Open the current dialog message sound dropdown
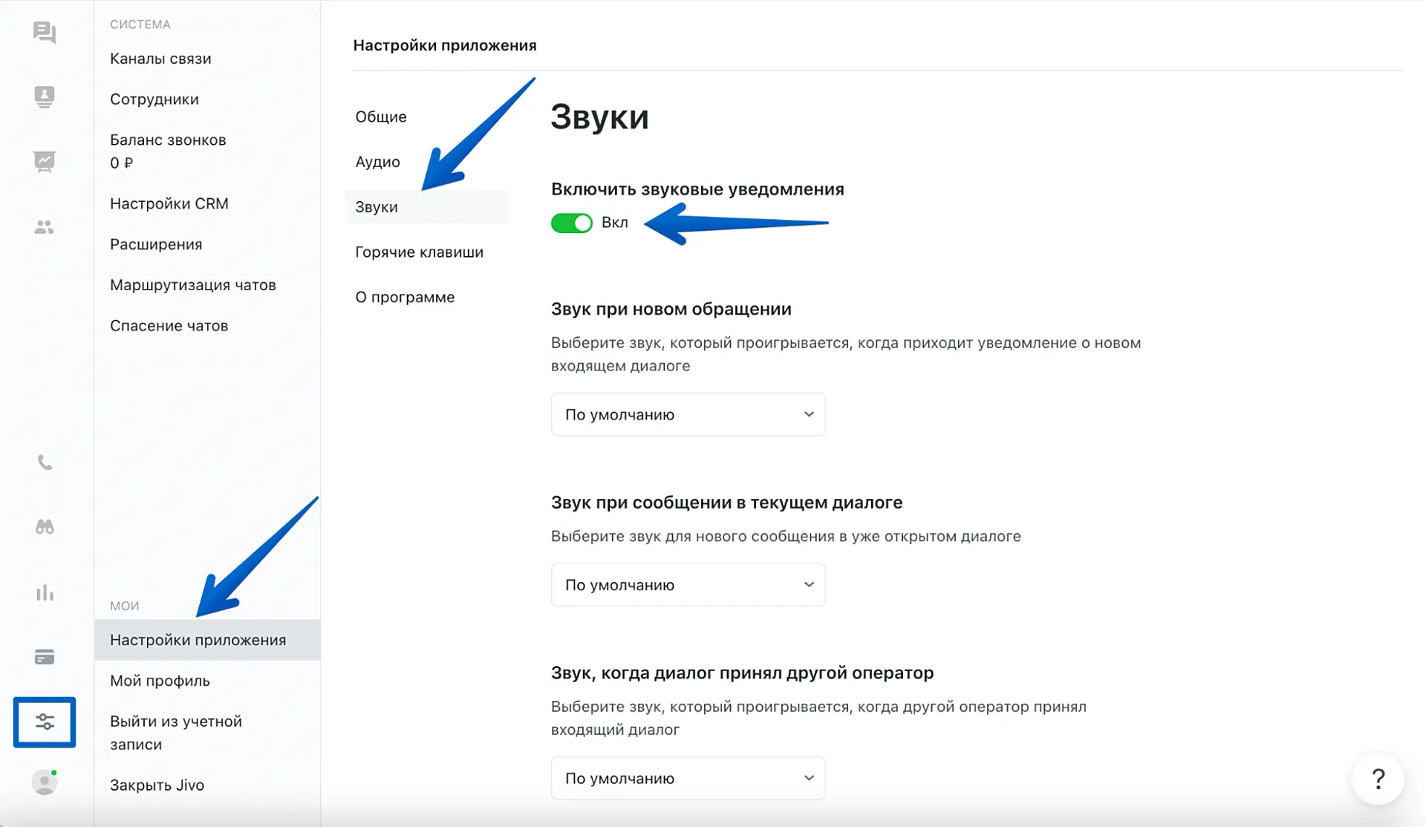Viewport: 1426px width, 827px height. [688, 585]
